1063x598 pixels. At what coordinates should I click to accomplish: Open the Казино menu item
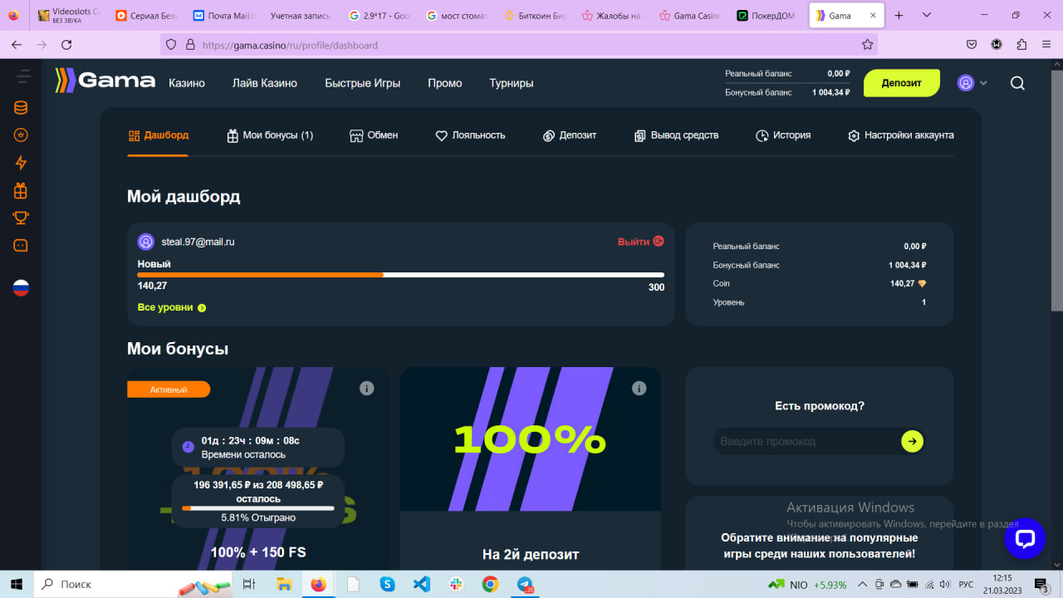click(x=187, y=83)
